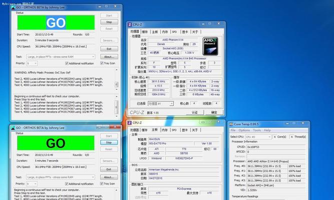334x200 pixels.
Task: Click the AMD Phenom II logo in CPU-Z
Action: coord(210,46)
